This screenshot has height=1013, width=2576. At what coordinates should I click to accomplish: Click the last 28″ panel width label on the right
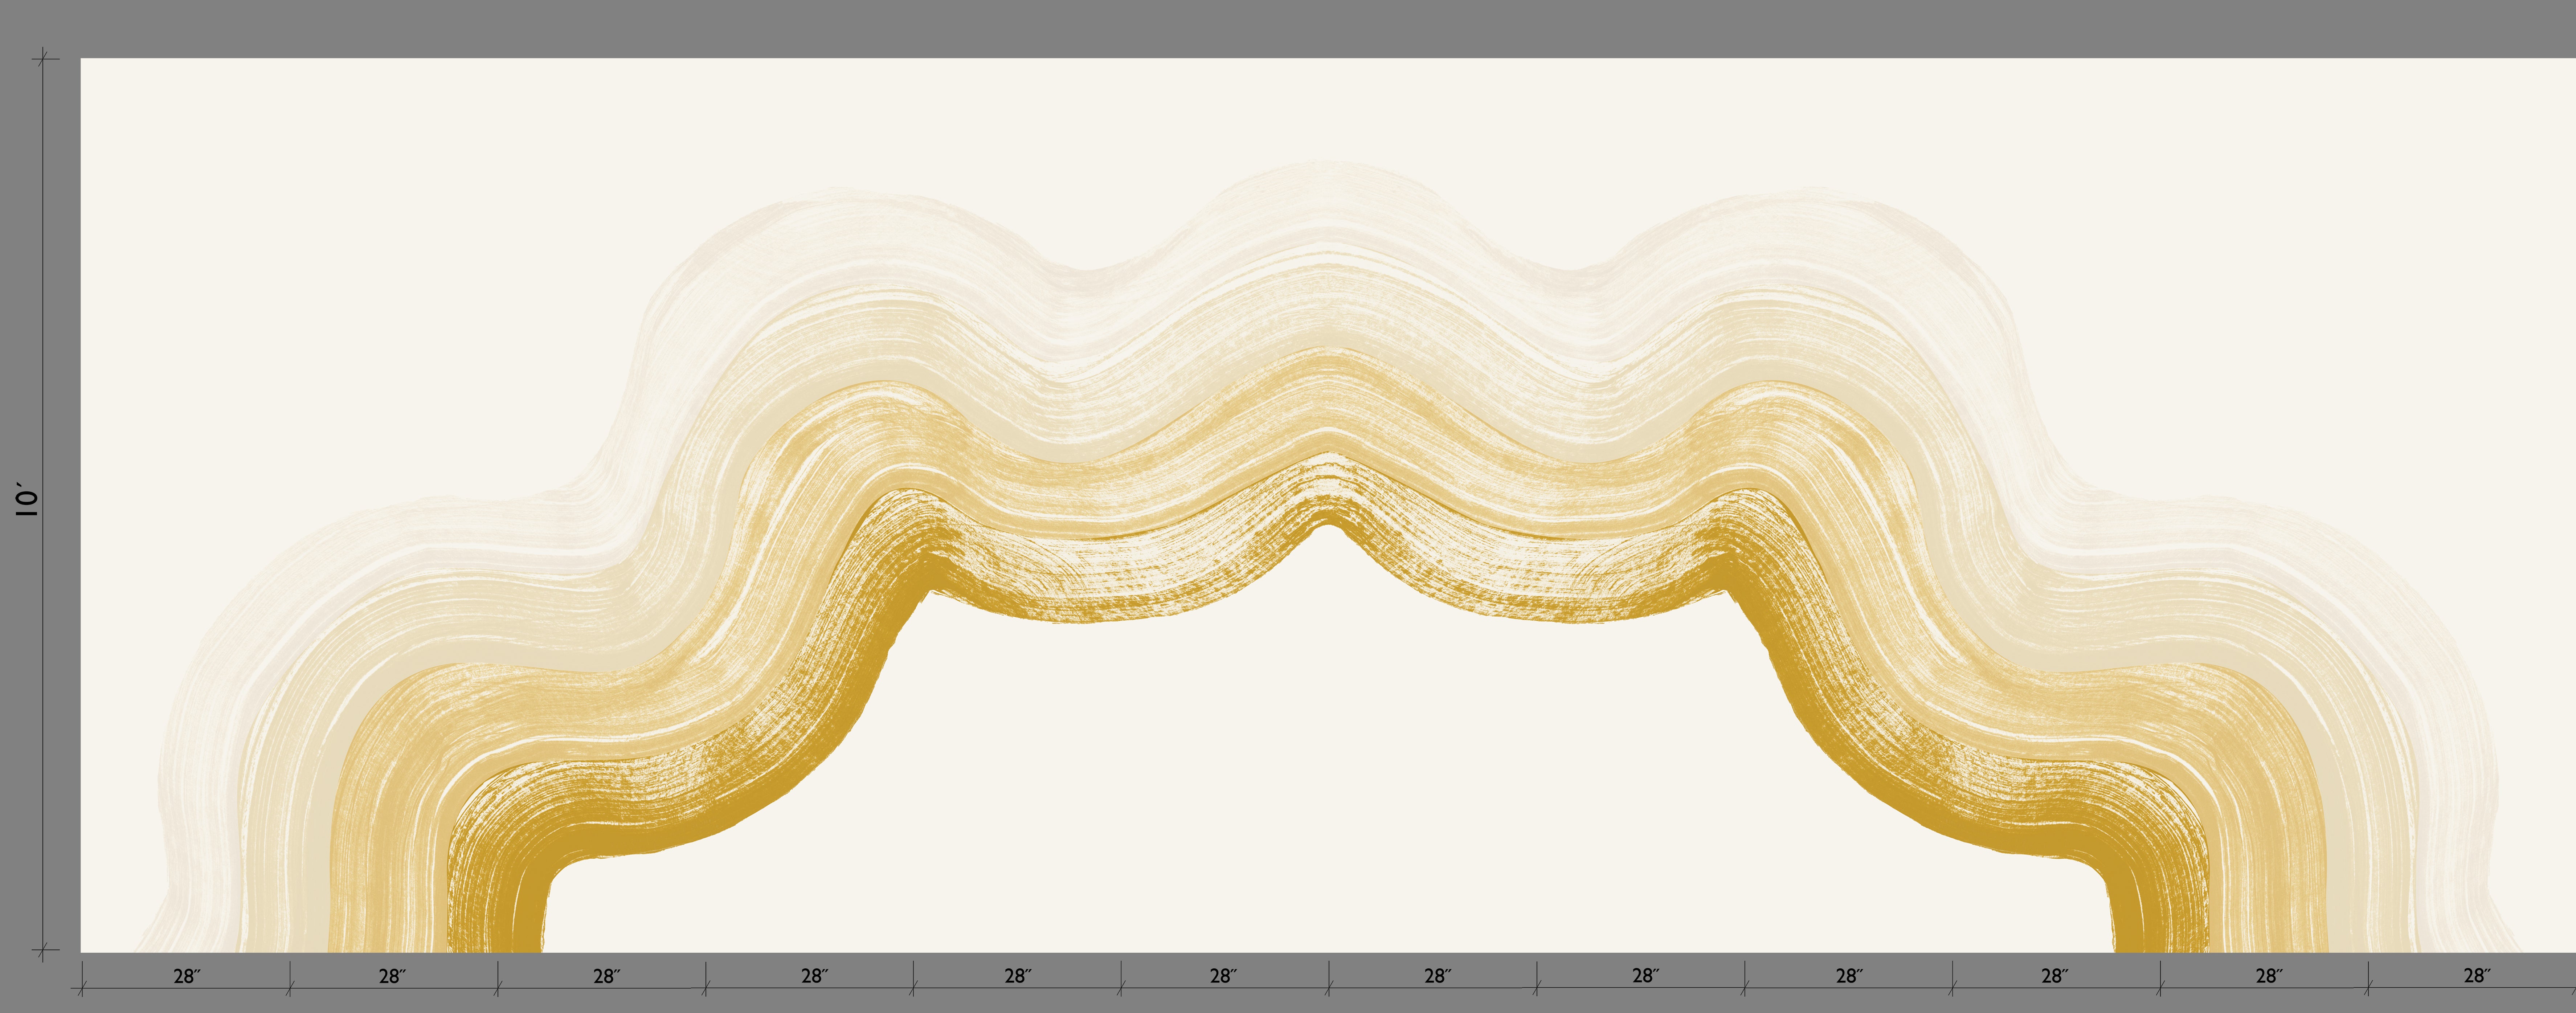pos(2477,976)
